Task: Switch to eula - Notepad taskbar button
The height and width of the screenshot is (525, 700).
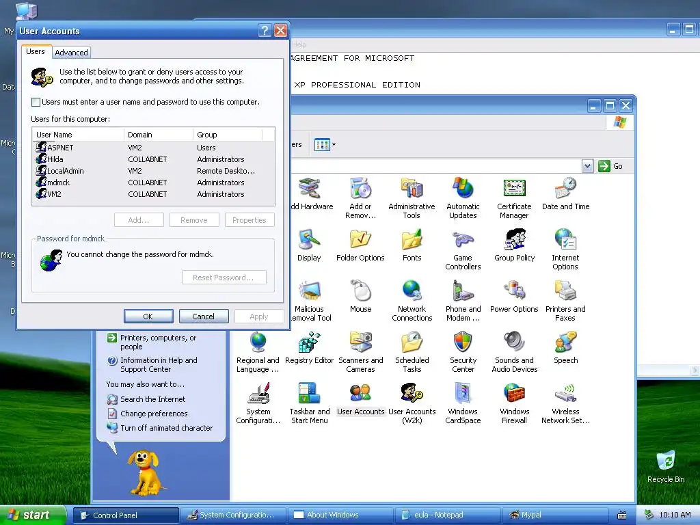Action: (448, 515)
